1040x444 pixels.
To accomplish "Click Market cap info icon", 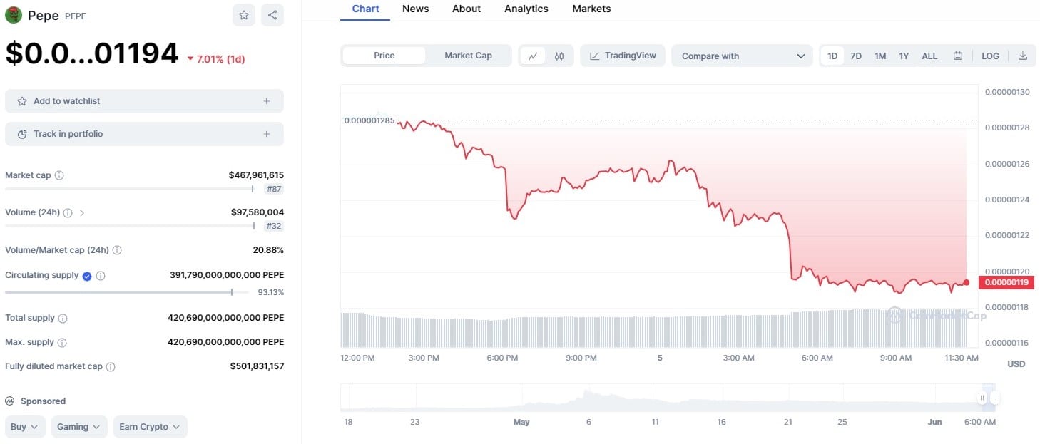I will [59, 175].
